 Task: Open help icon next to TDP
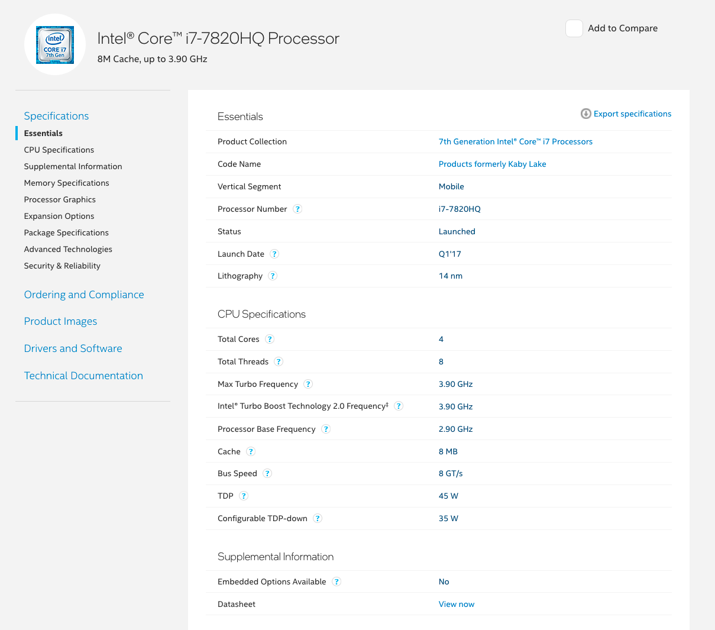point(244,496)
